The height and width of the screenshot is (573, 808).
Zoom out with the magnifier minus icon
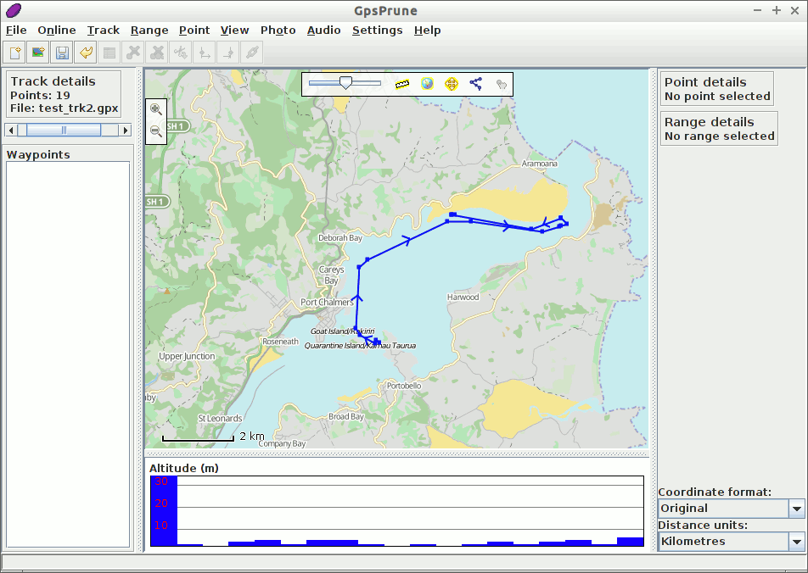tap(156, 132)
